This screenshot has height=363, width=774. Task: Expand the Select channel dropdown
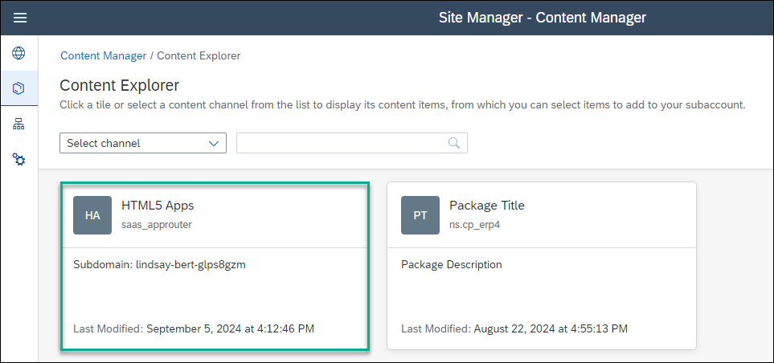[x=142, y=143]
